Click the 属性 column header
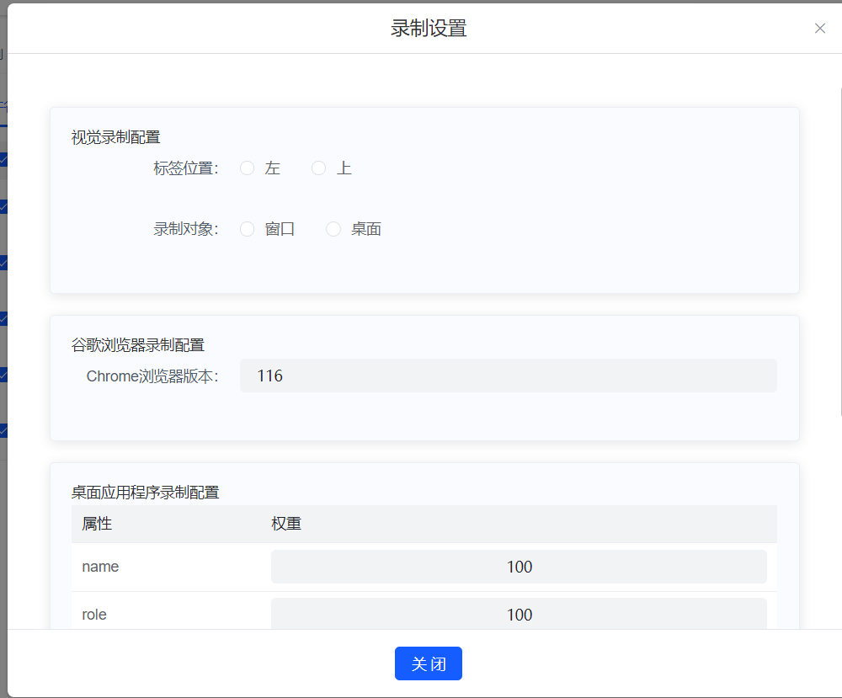 coord(97,524)
